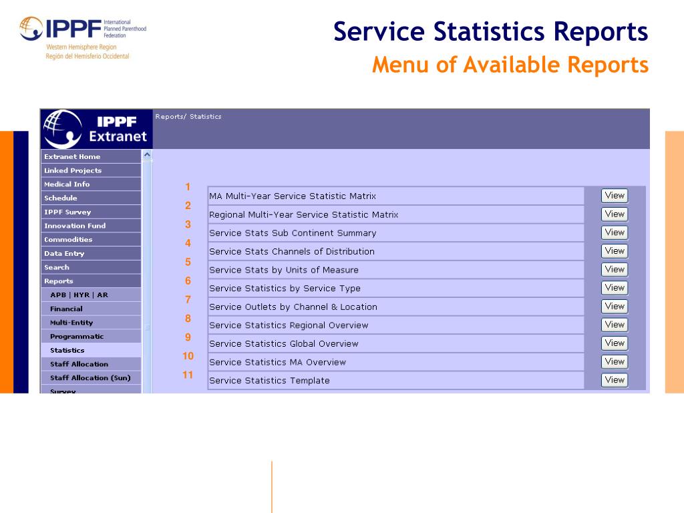View Service Stats Sub Continent Summary
The image size is (684, 513).
pos(615,232)
